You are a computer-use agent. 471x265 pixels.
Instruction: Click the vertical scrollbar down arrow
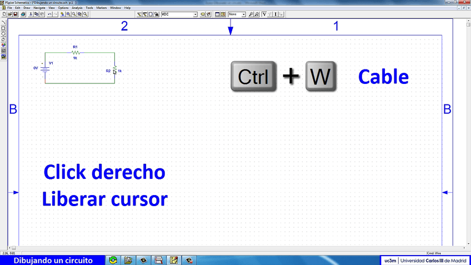click(x=468, y=244)
